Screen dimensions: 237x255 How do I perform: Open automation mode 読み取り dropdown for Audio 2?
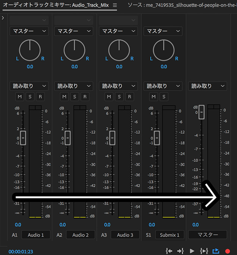coord(74,86)
